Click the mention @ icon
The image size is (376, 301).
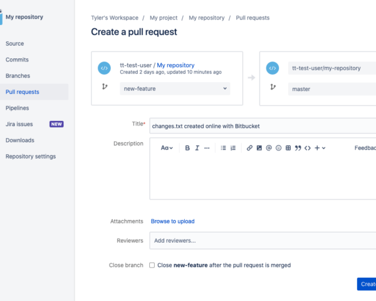(269, 148)
